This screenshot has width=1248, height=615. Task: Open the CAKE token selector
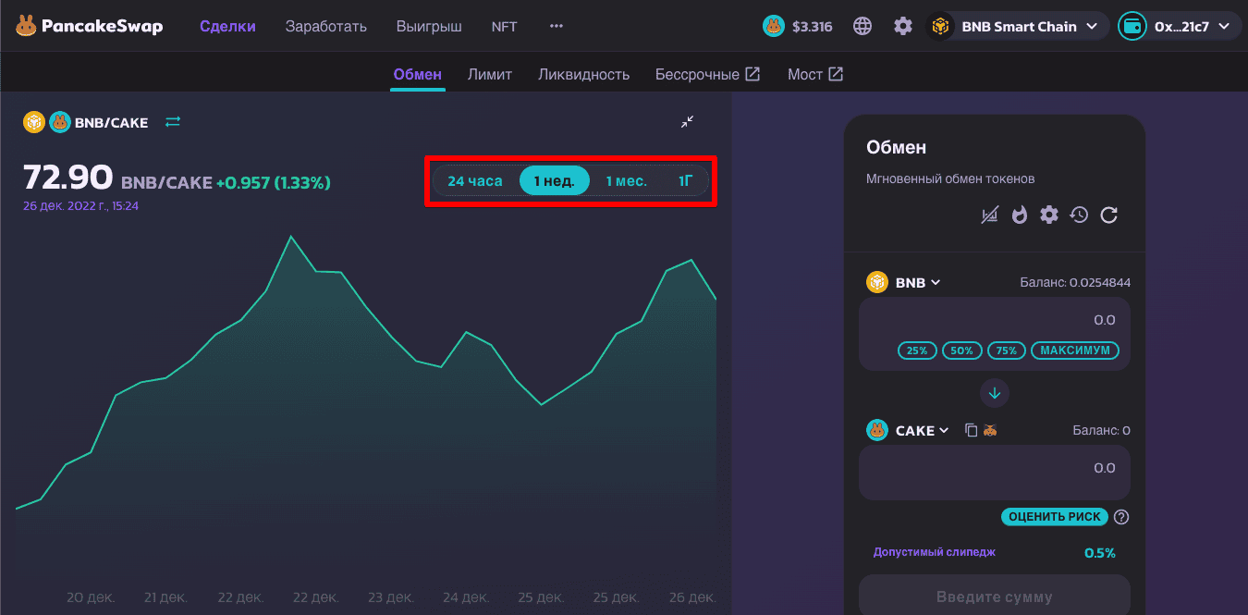(x=909, y=430)
